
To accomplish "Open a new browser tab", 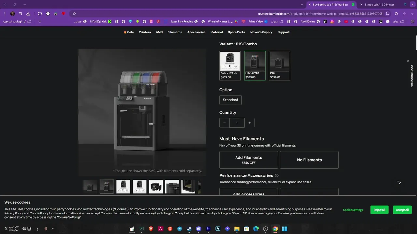I will [302, 5].
